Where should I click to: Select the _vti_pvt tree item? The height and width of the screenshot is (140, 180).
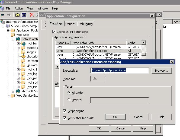[x=32, y=78]
